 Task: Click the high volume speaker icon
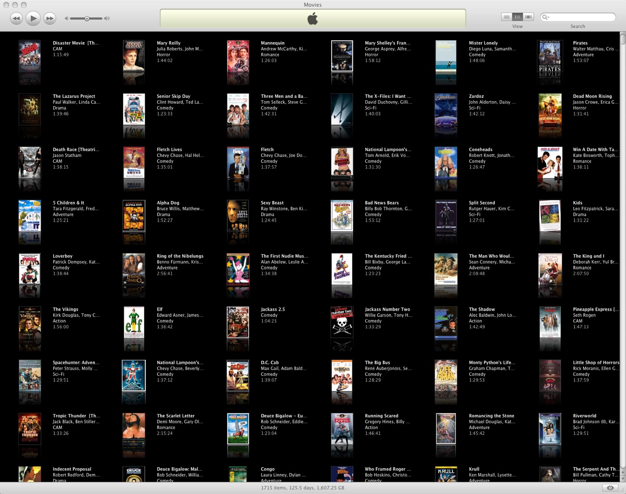tap(107, 19)
